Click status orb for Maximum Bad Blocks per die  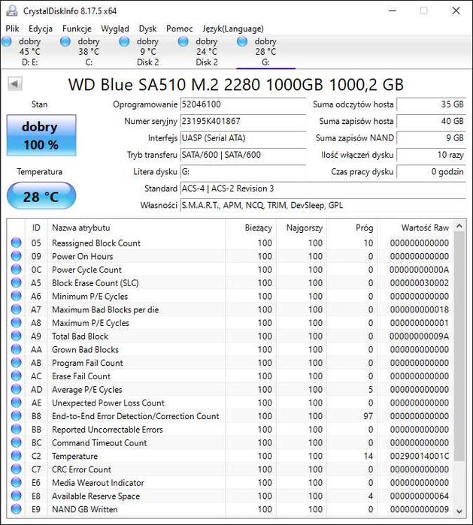[x=16, y=309]
